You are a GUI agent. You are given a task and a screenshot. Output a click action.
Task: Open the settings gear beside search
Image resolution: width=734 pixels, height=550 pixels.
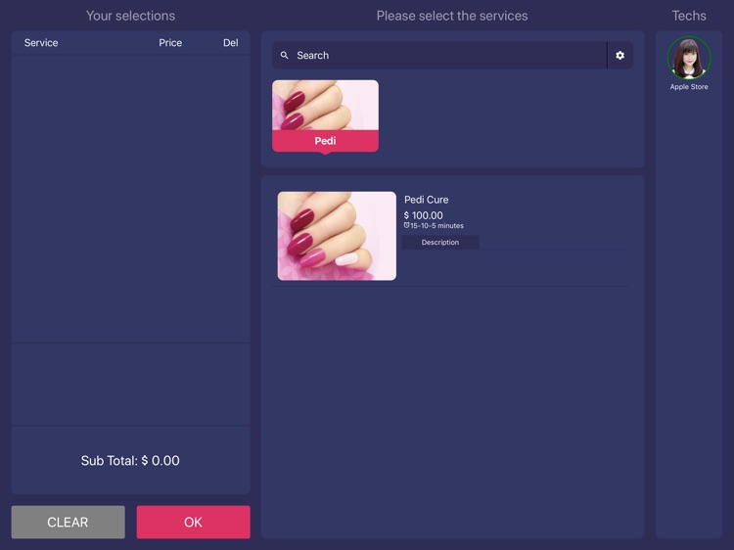point(619,55)
